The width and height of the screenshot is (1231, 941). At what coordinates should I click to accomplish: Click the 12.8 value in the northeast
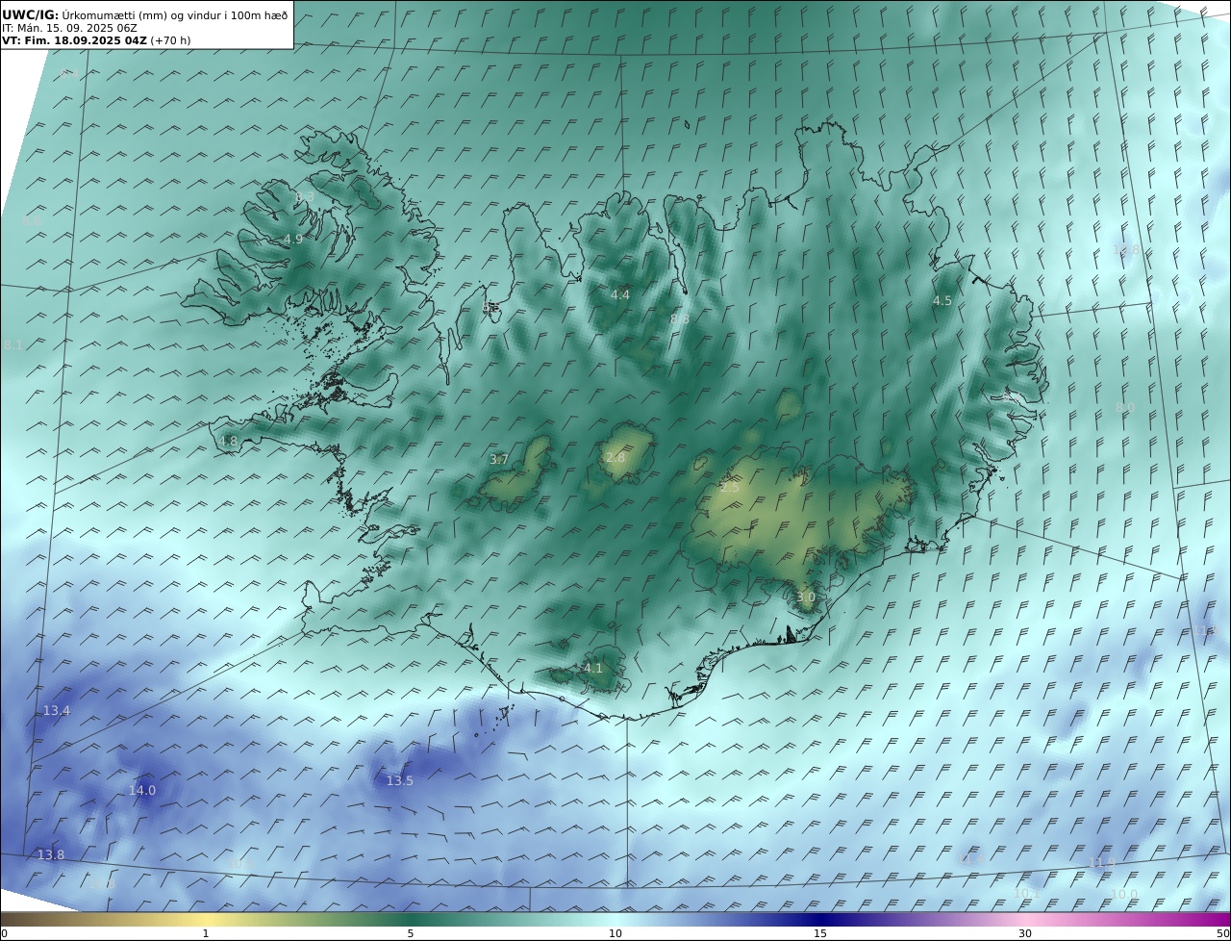click(x=1126, y=250)
